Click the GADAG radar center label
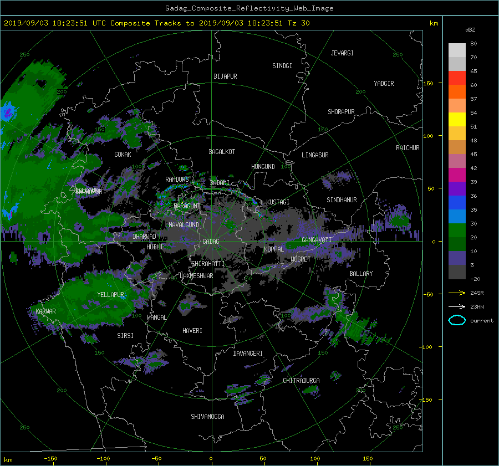 (x=211, y=242)
